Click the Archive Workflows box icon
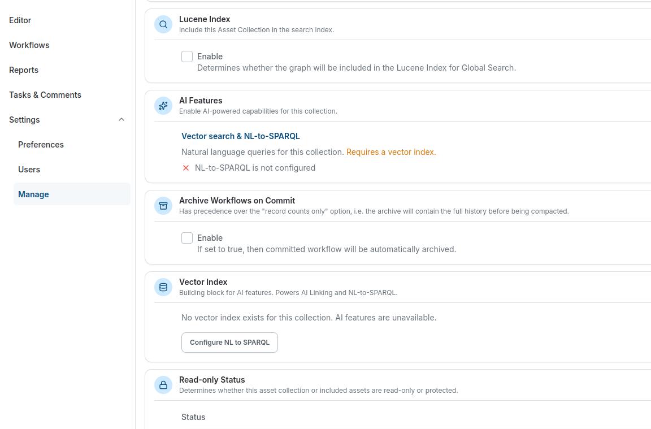Image resolution: width=651 pixels, height=429 pixels. click(x=163, y=206)
